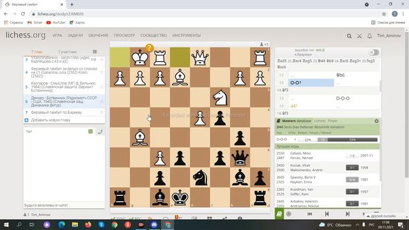Toggle practice with computer target icon
409x230 pixels.
(288, 214)
